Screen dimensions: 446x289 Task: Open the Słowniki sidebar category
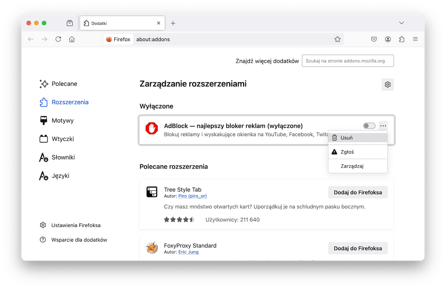coord(57,157)
